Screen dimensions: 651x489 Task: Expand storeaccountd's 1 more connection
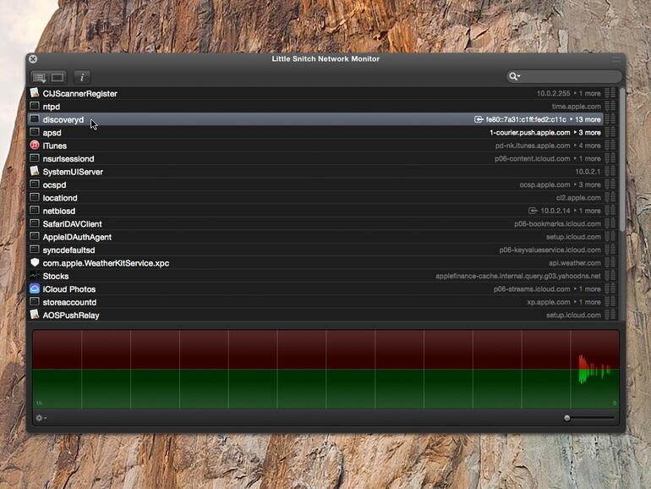(x=587, y=302)
